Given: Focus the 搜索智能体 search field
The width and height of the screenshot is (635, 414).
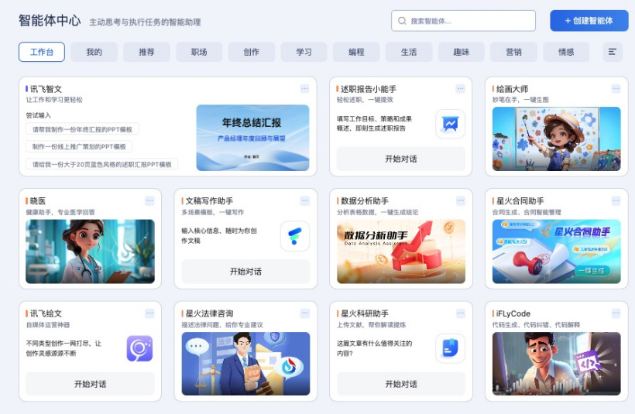Looking at the screenshot, I should click(x=463, y=21).
